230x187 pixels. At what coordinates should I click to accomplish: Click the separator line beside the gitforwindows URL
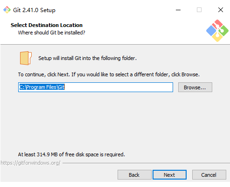[x=146, y=163]
